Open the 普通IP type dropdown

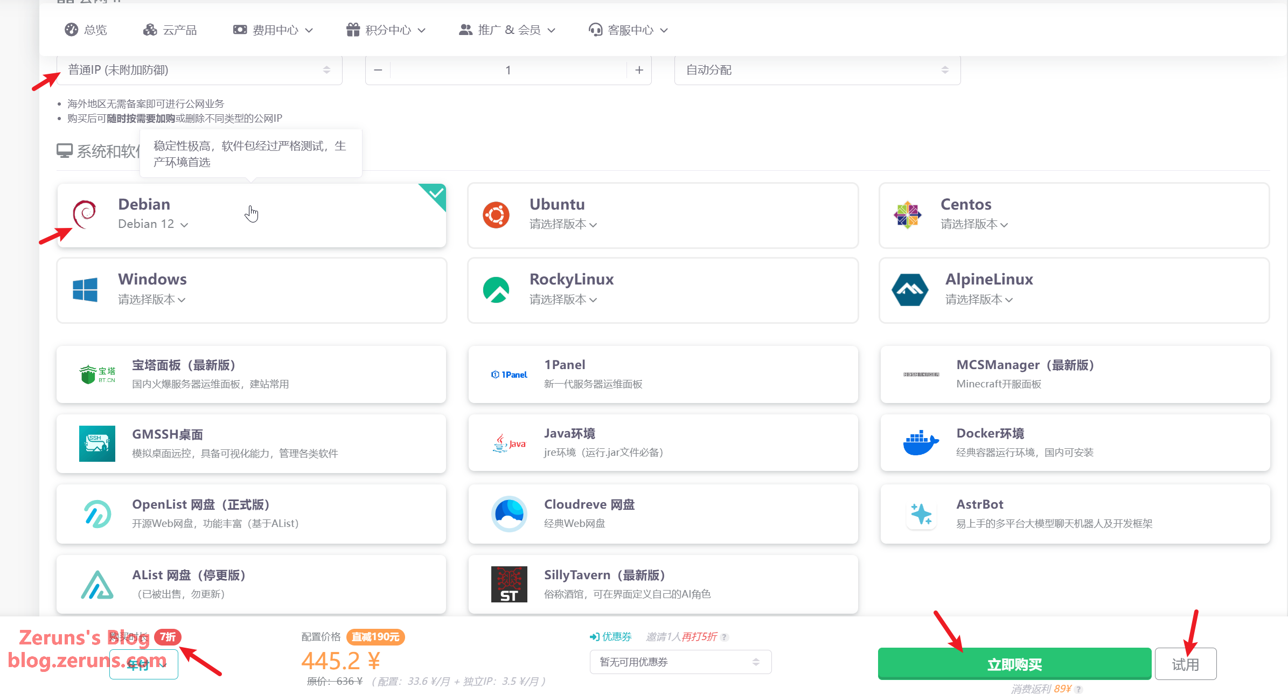click(199, 70)
